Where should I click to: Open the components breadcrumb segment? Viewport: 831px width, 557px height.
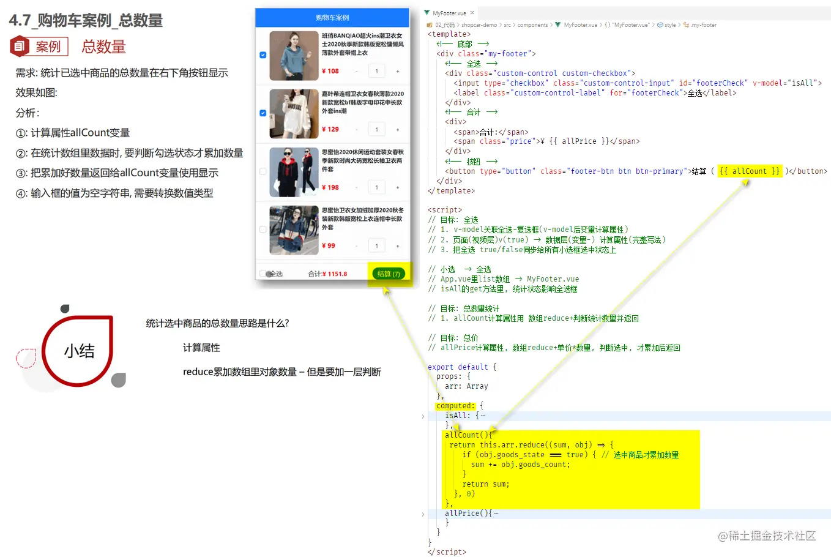tap(532, 25)
